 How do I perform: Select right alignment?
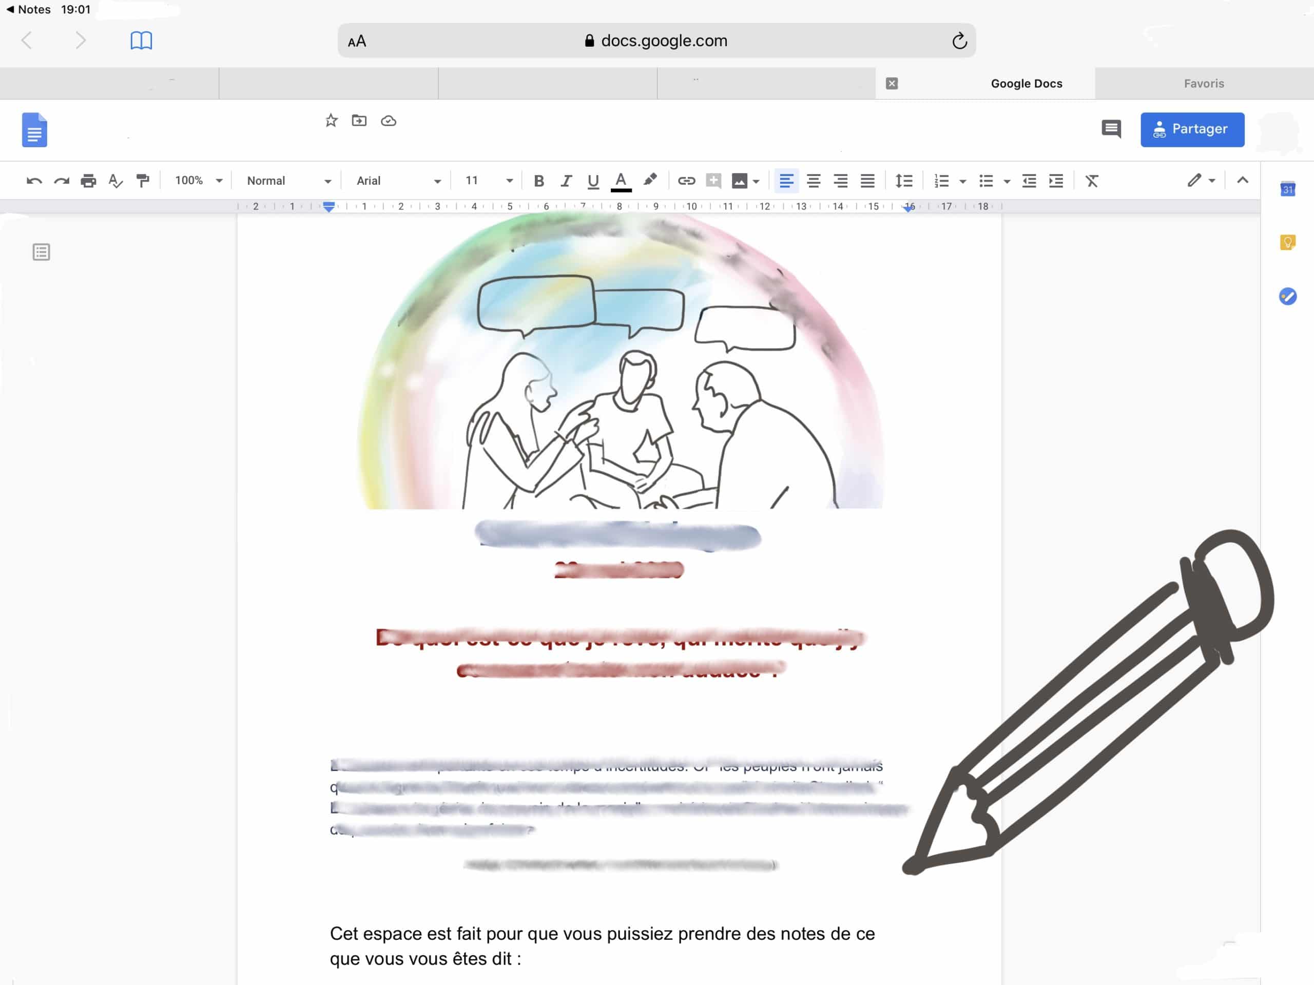coord(841,181)
